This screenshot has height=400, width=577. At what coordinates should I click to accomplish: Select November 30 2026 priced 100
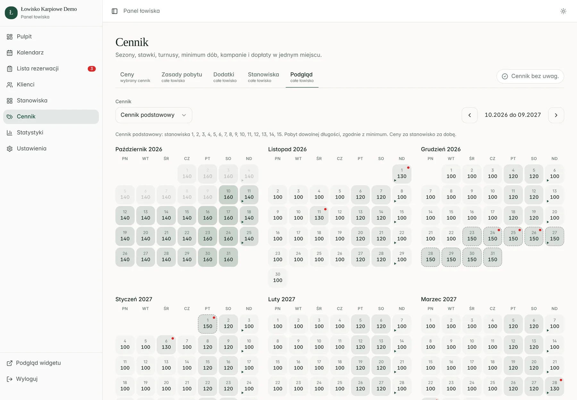tap(278, 278)
